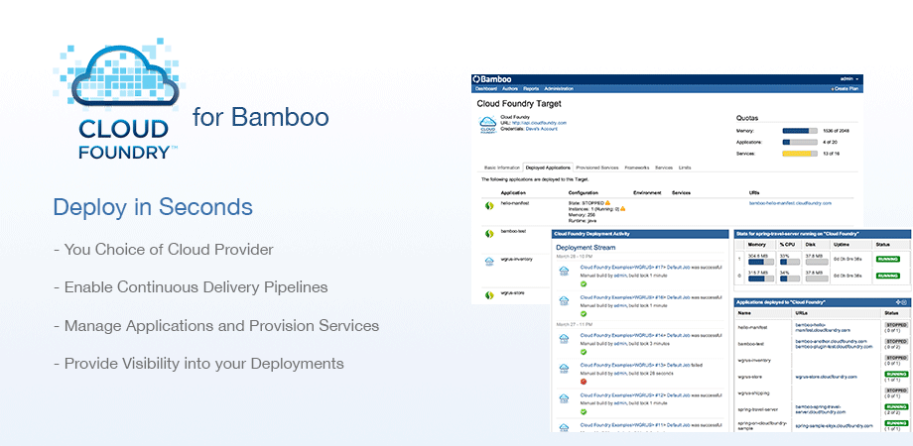Click the warning icon beside State: STOPPED

608,202
